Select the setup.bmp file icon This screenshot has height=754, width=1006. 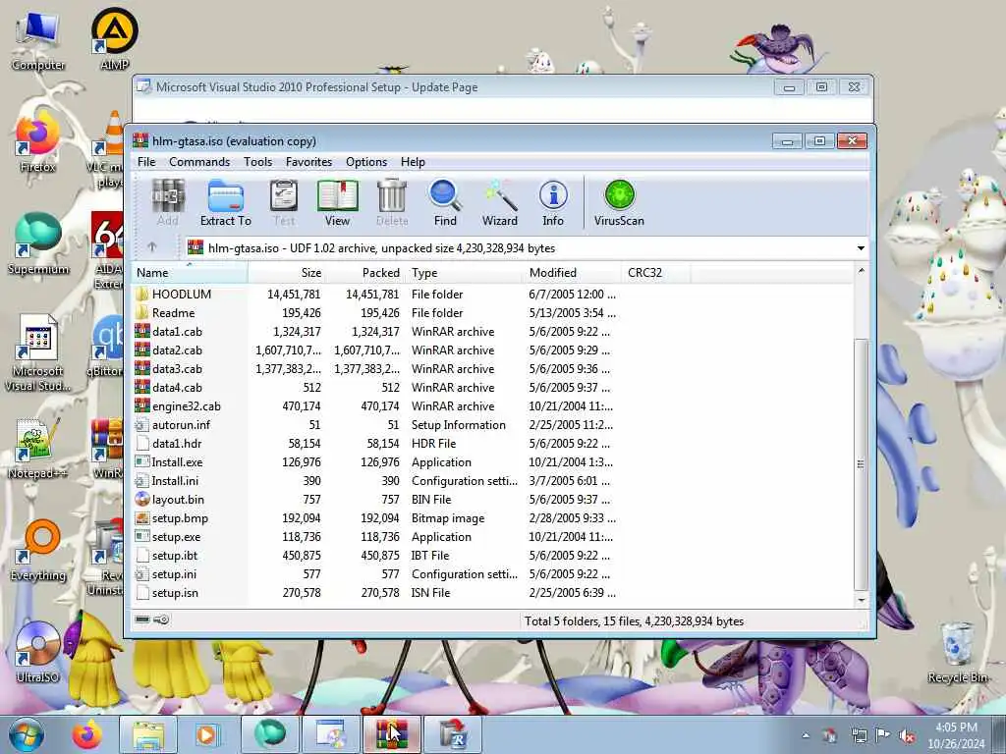141,518
